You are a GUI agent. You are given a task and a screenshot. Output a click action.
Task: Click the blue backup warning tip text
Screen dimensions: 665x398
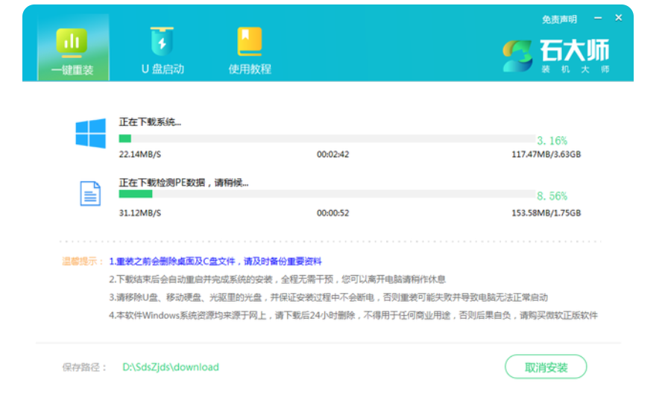215,262
